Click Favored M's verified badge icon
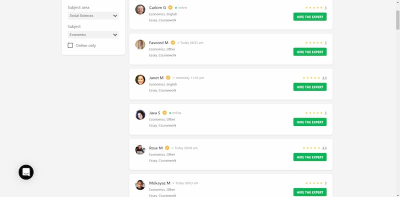This screenshot has height=197, width=400. coord(173,42)
